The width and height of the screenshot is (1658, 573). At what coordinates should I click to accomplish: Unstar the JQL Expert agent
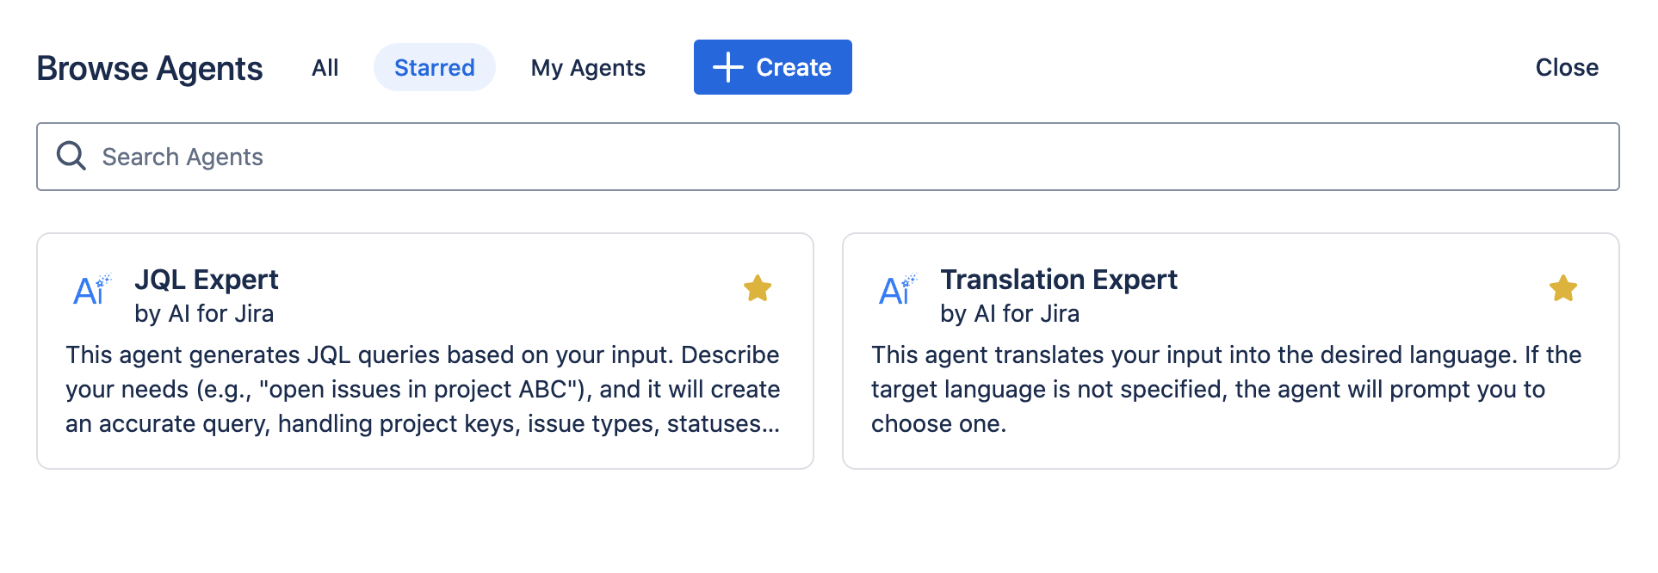[758, 288]
